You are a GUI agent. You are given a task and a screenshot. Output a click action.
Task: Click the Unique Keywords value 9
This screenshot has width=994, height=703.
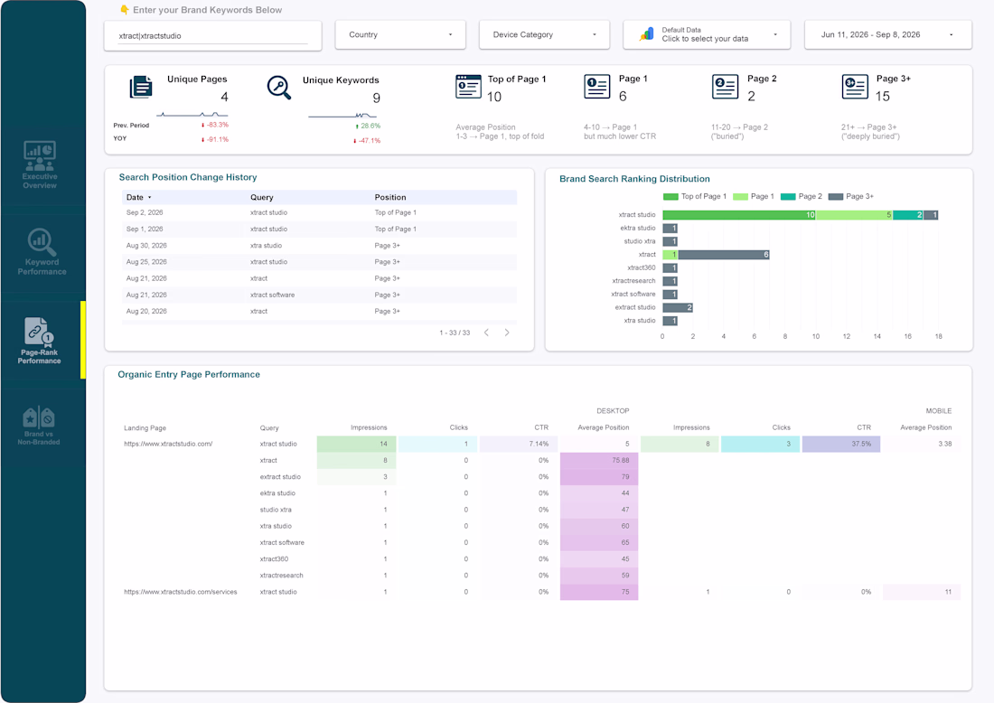[377, 98]
